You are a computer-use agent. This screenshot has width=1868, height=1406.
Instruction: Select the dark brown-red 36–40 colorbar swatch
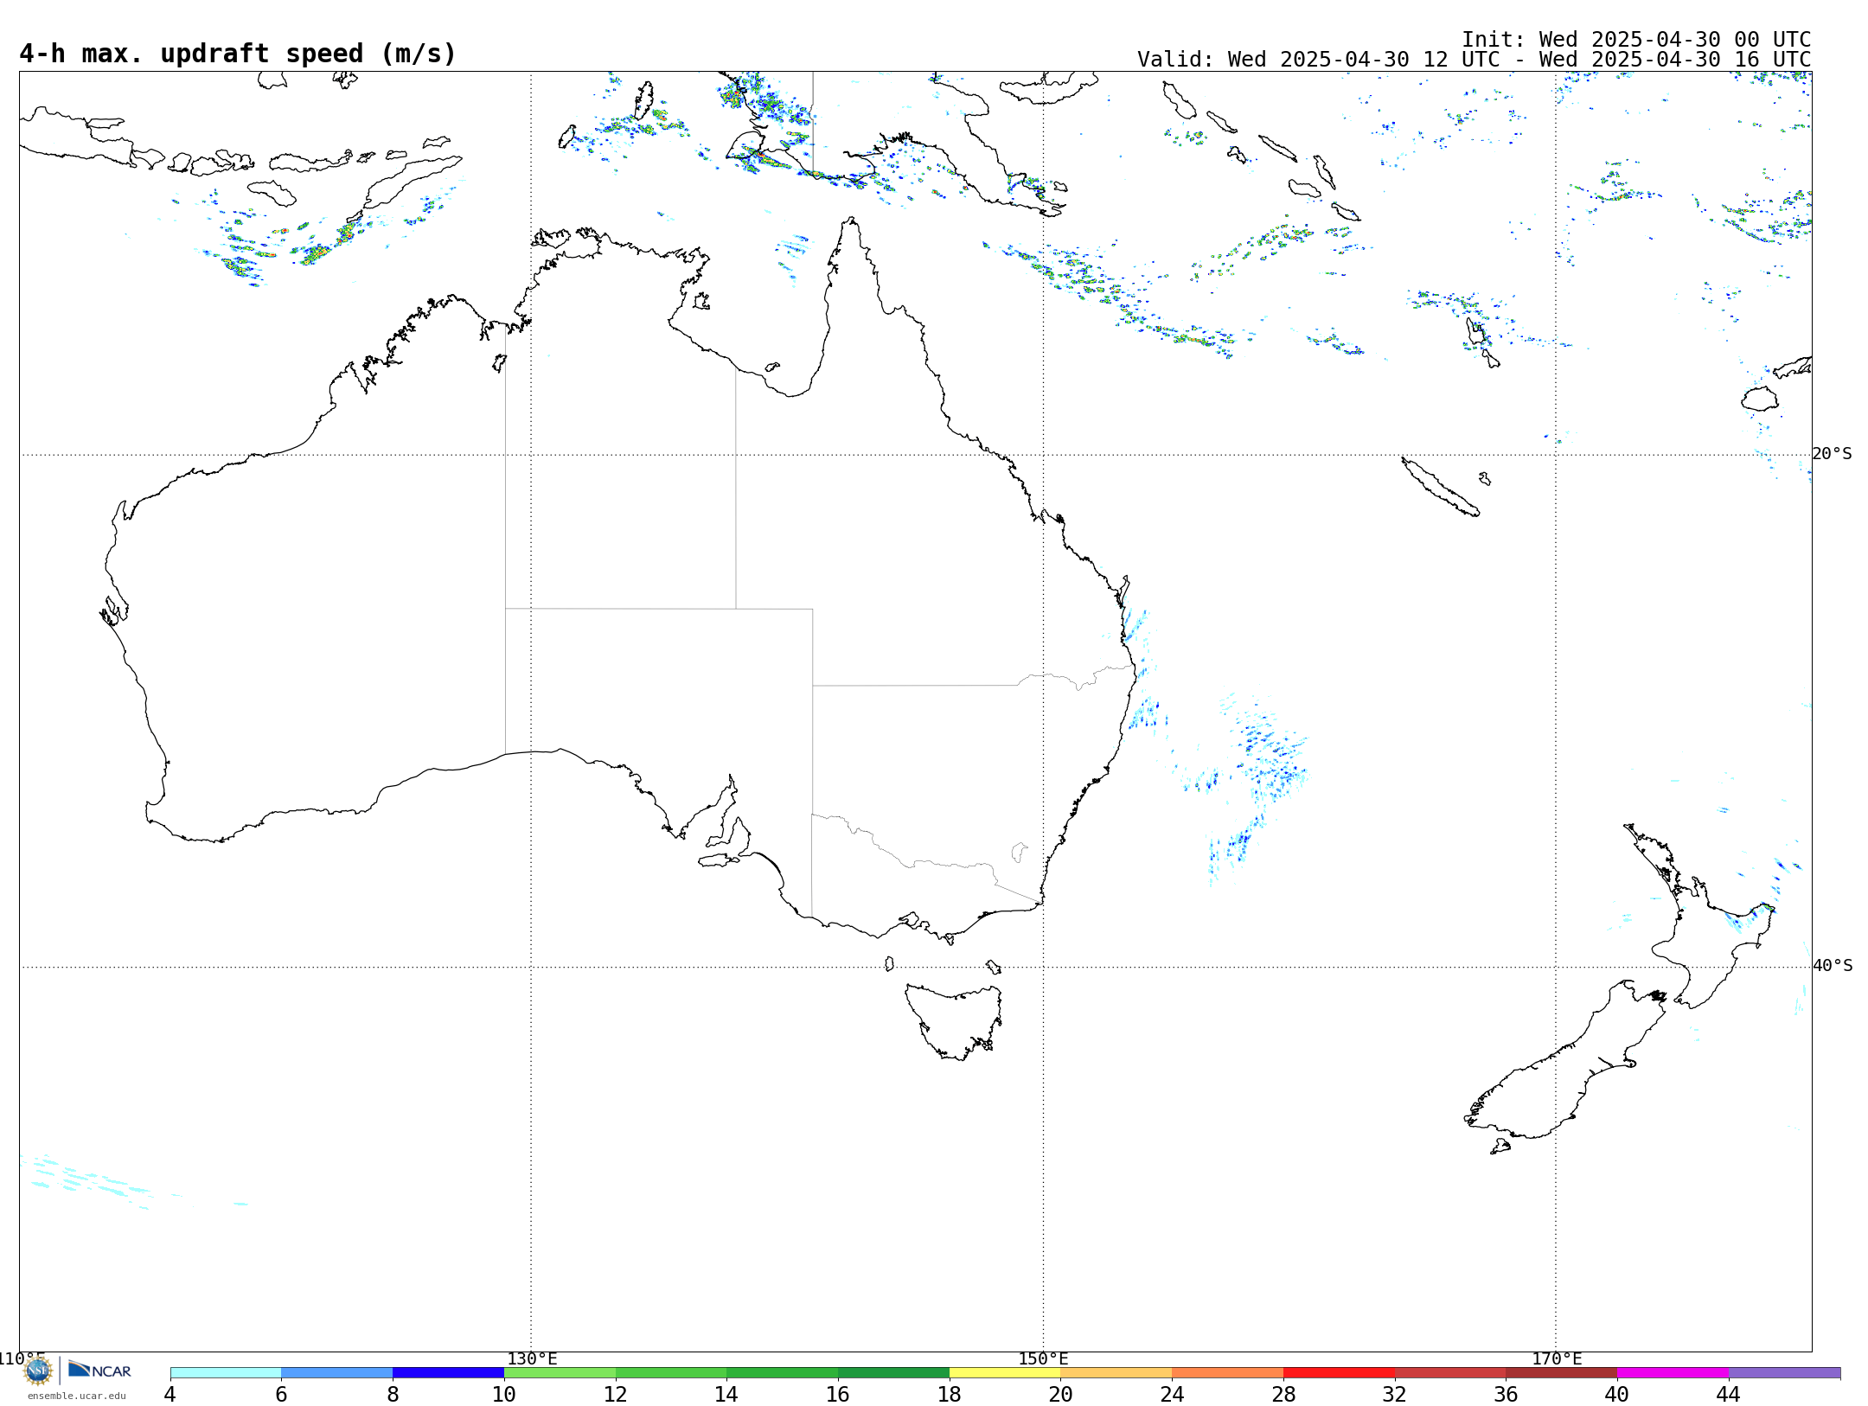(x=1562, y=1373)
